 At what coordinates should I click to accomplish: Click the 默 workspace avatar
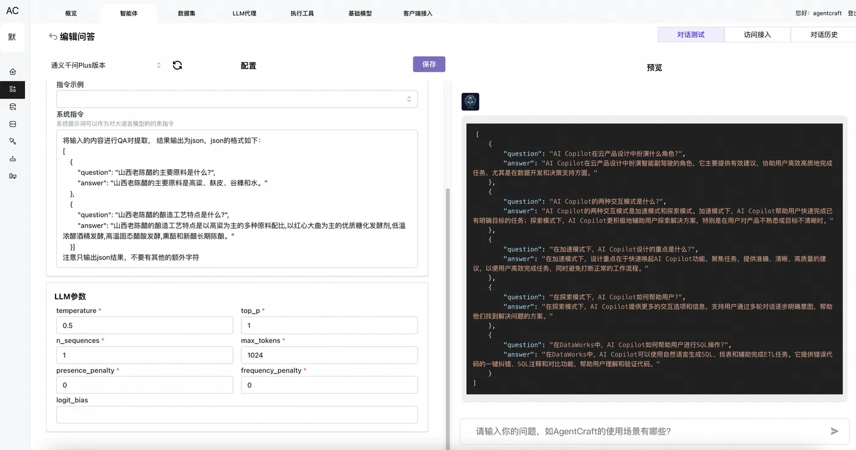[12, 37]
